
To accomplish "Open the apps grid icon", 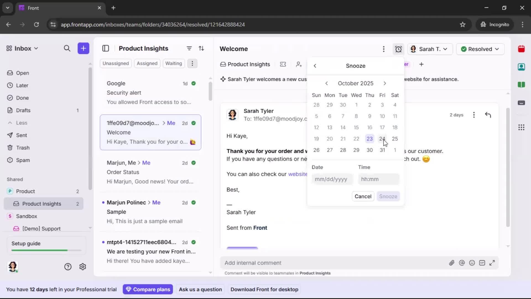I will (x=522, y=127).
